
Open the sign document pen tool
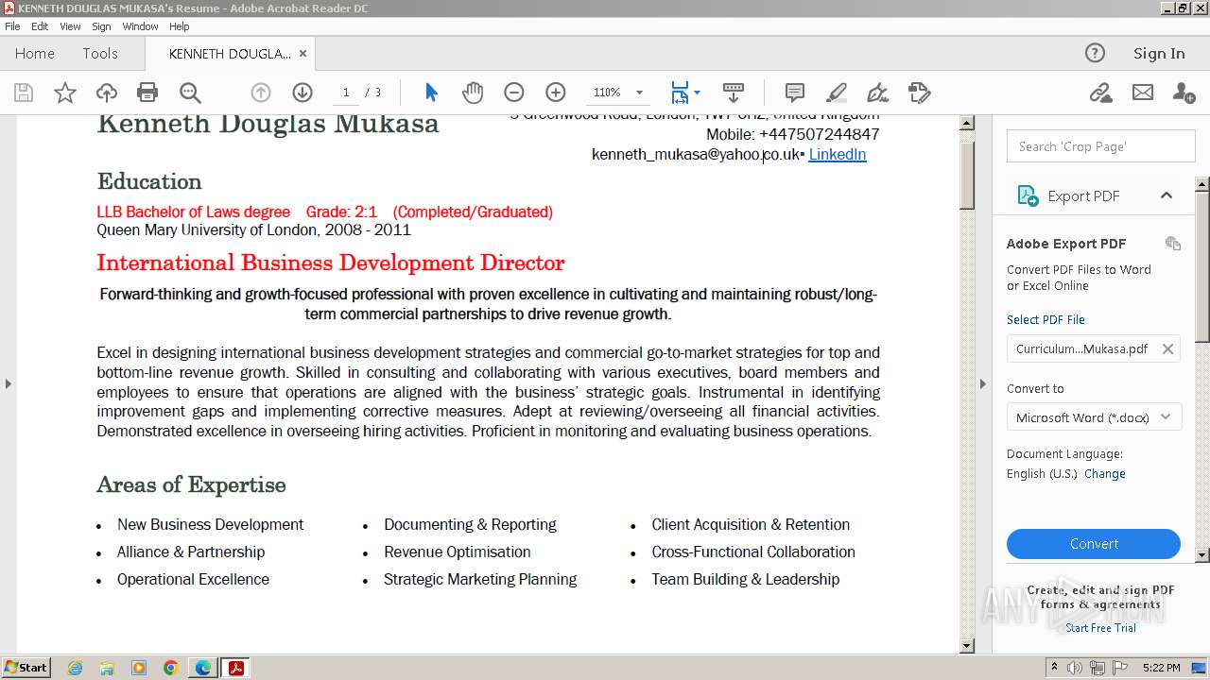coord(878,93)
